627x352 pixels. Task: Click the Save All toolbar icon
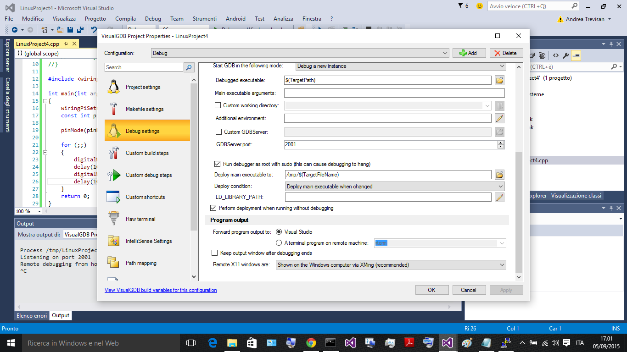pyautogui.click(x=80, y=30)
